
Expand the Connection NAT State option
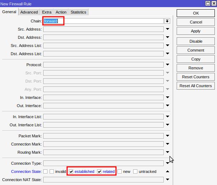pyautogui.click(x=167, y=179)
